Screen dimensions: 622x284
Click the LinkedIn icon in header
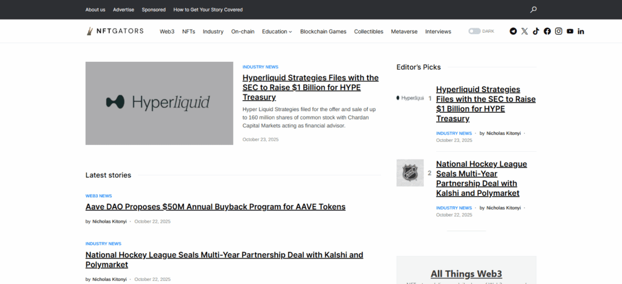[581, 32]
